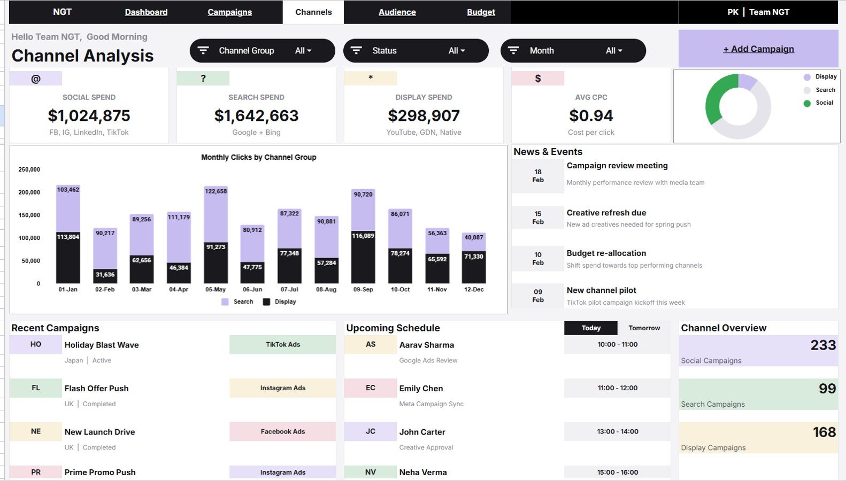This screenshot has height=481, width=846.
Task: Click the * icon on Display Spend card
Action: pos(371,78)
